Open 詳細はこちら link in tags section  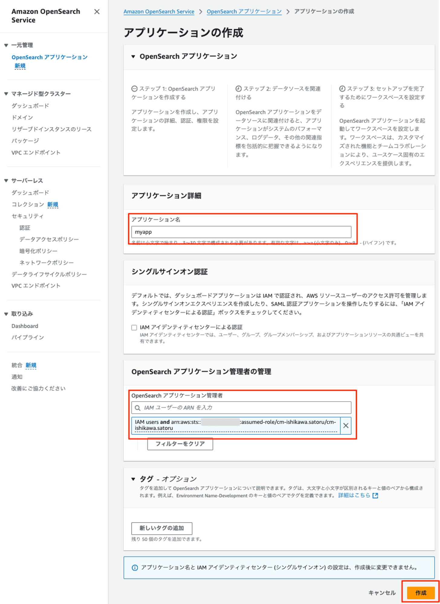click(x=354, y=495)
